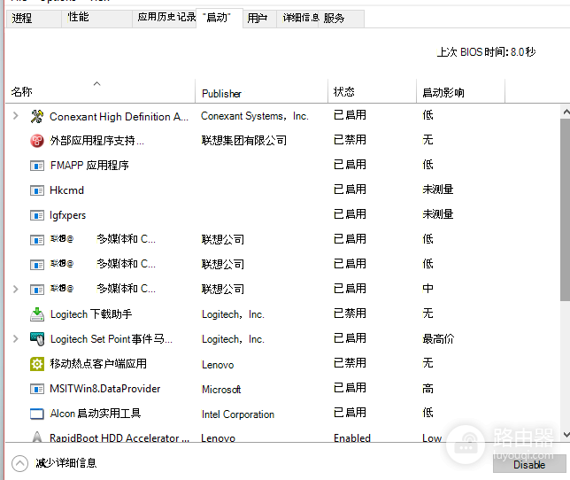Click the RapidBoot HDD Accelerator icon

(37, 437)
